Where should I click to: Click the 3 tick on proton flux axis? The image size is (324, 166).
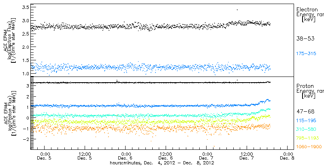27,85
